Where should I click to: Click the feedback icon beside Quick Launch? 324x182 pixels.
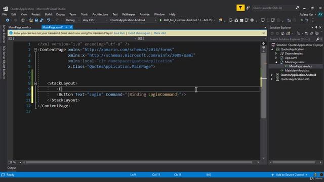(x=248, y=8)
